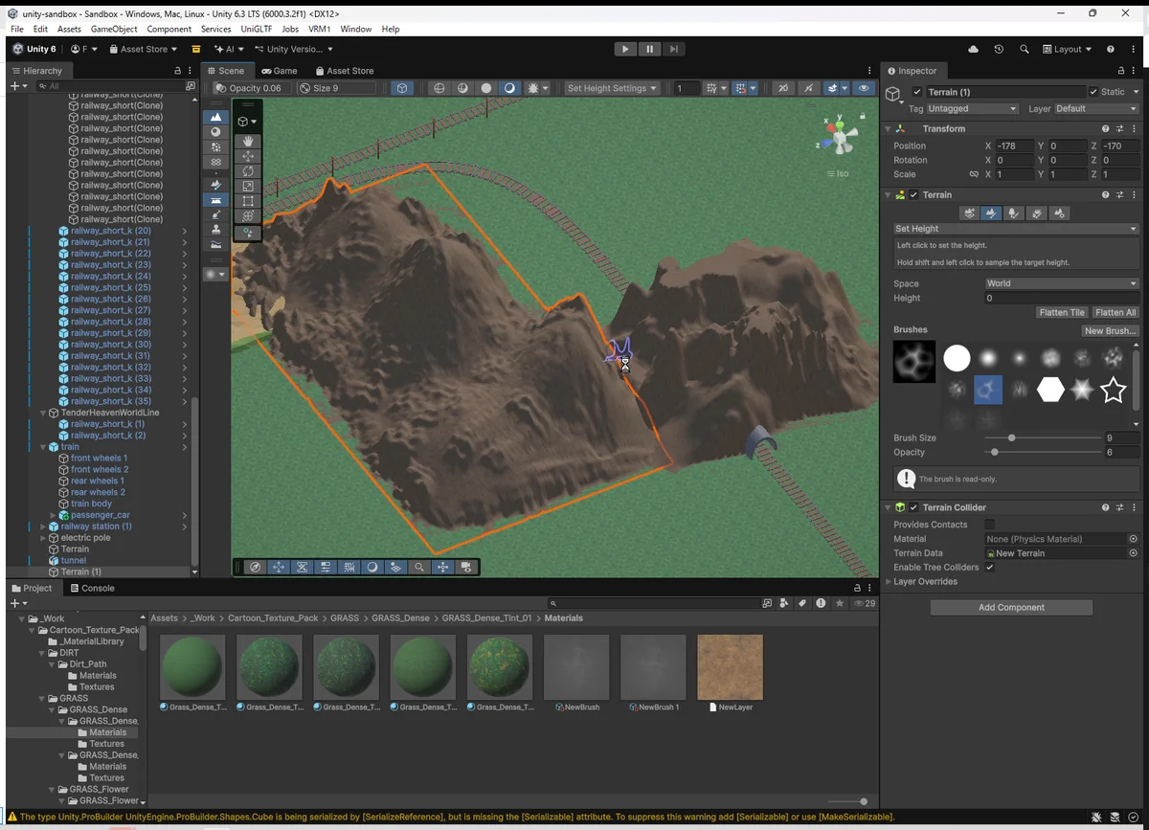Expand the train object in the Hierarchy
This screenshot has height=830, width=1149.
43,447
